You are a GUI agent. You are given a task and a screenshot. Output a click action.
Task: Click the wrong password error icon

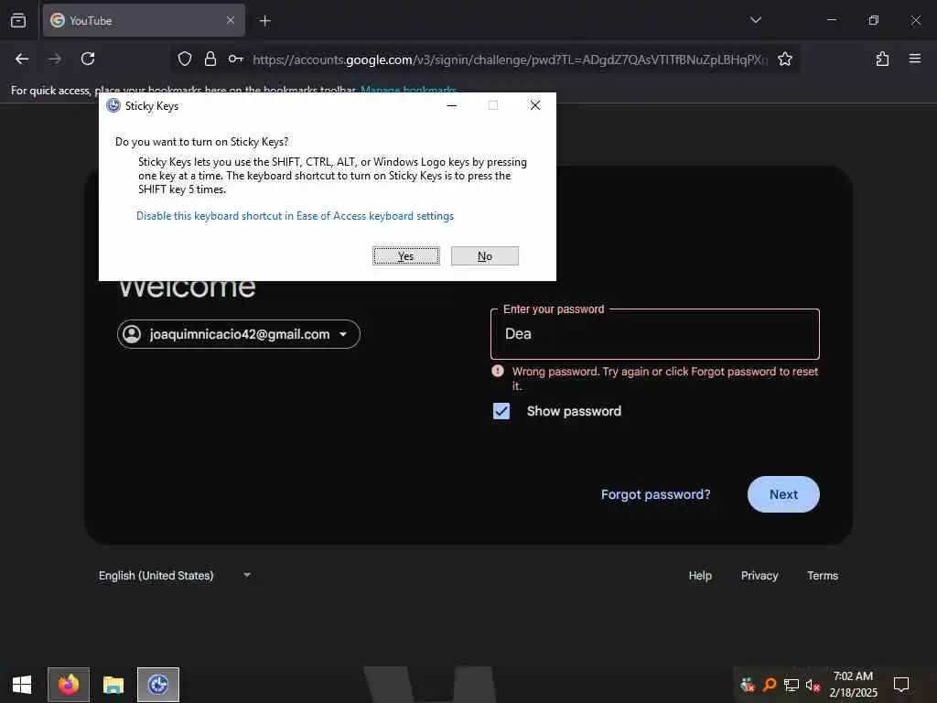coord(497,372)
